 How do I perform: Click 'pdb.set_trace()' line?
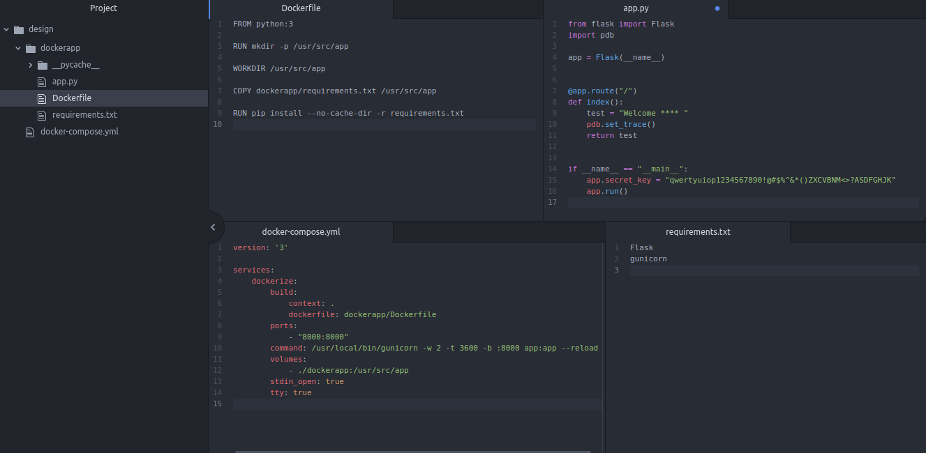point(621,124)
